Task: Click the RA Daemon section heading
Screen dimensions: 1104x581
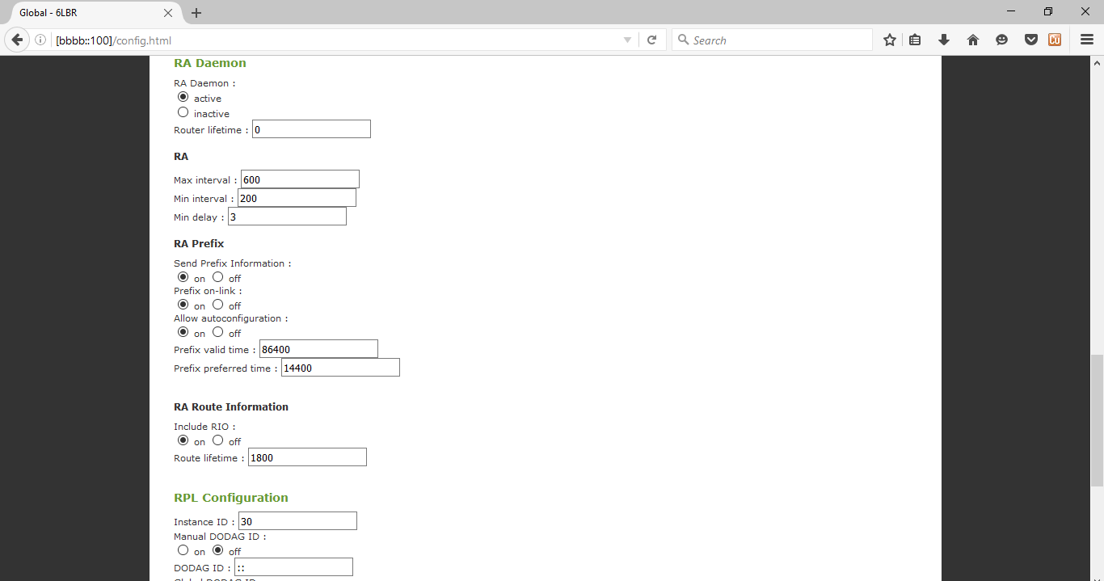Action: tap(210, 63)
